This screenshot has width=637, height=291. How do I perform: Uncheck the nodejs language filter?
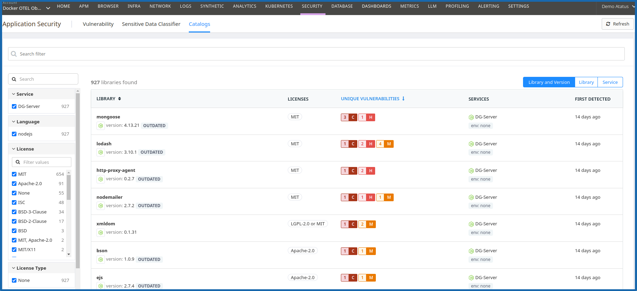(x=14, y=134)
